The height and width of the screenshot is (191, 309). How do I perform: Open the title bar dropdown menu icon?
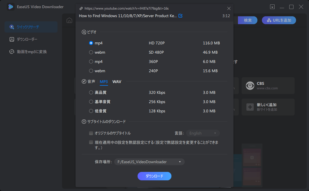click(272, 7)
